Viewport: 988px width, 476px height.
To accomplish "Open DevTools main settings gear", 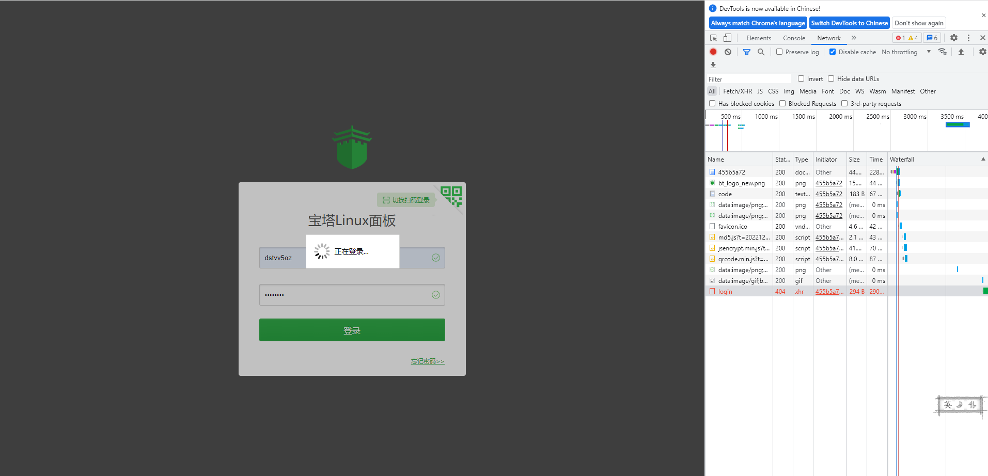I will point(954,38).
